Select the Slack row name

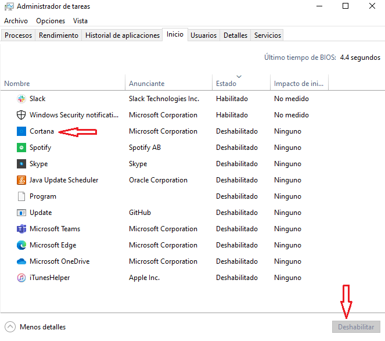38,99
